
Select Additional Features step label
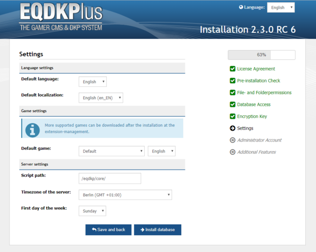point(256,152)
